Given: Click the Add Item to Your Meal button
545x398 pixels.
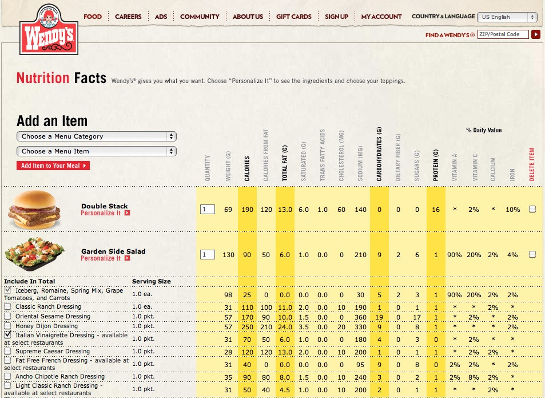Looking at the screenshot, I should tap(53, 165).
